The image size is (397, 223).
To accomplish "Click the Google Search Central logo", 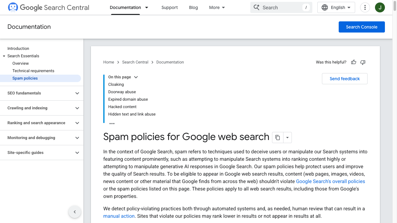I will pos(48,7).
